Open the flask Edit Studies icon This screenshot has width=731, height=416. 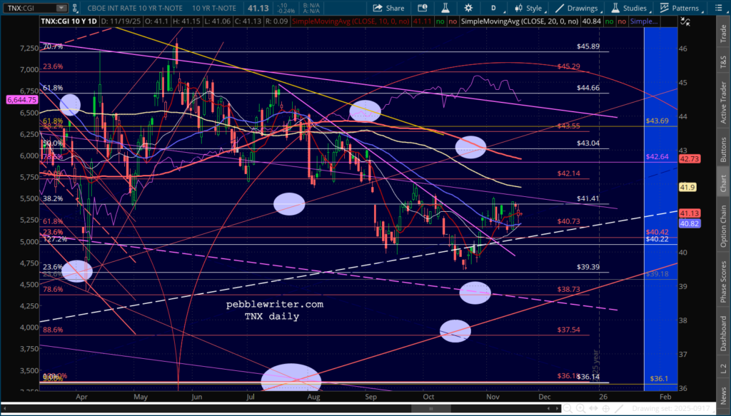pyautogui.click(x=445, y=8)
